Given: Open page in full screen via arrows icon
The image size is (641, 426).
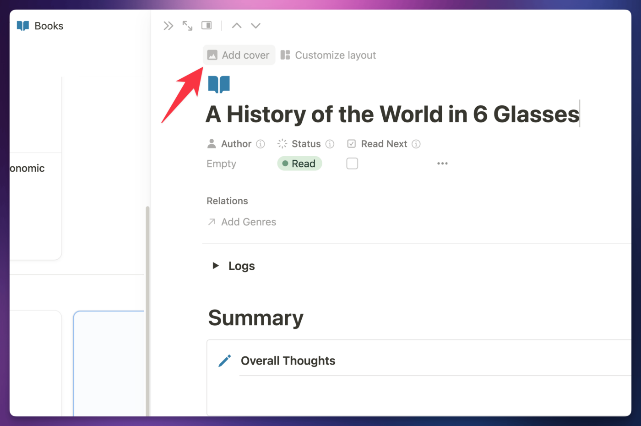Looking at the screenshot, I should tap(187, 26).
